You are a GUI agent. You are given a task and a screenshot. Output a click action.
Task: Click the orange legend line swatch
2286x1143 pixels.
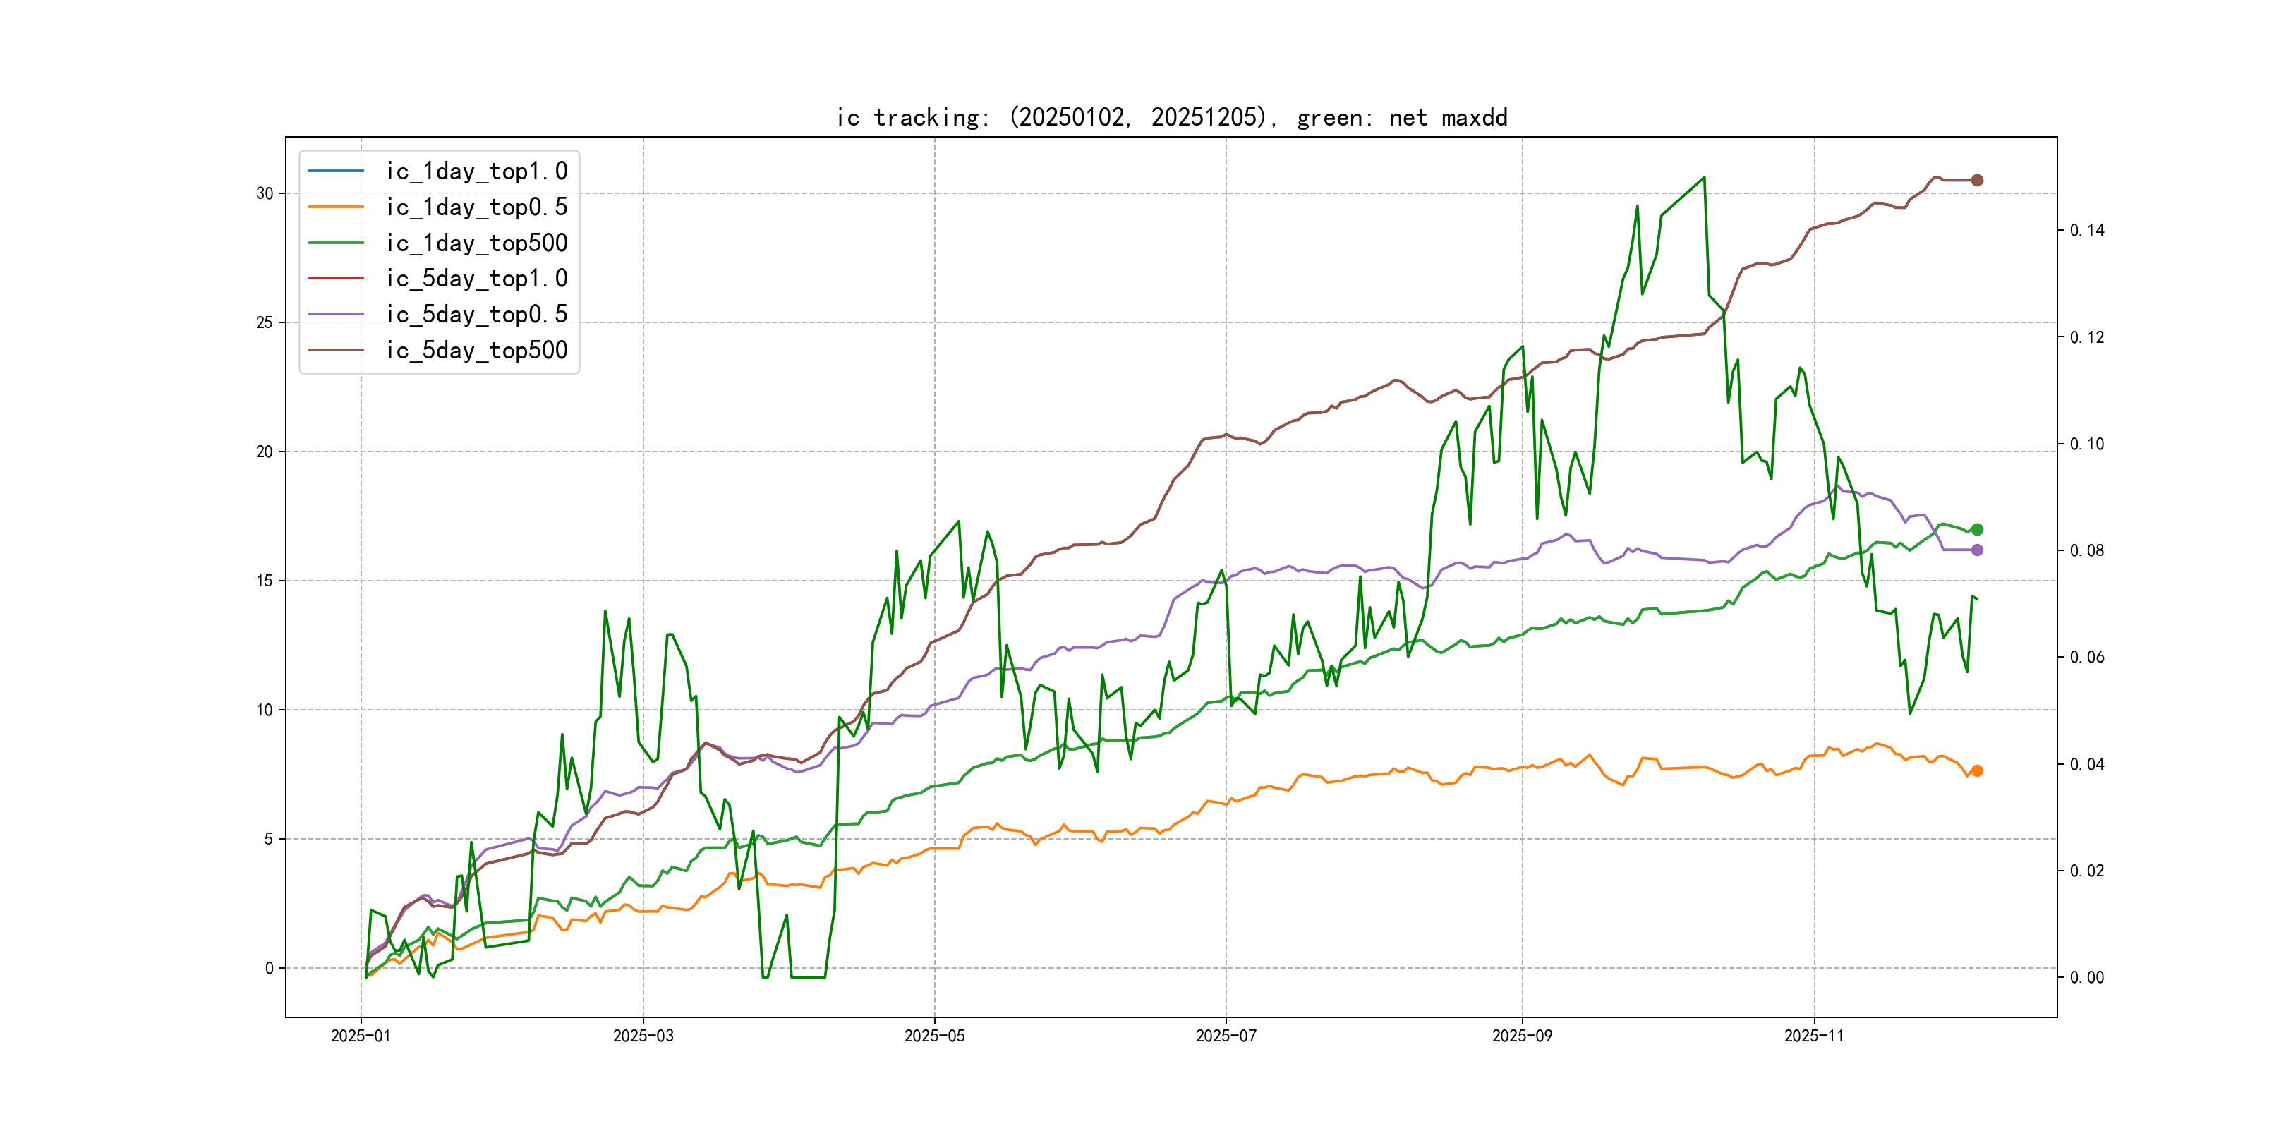335,207
